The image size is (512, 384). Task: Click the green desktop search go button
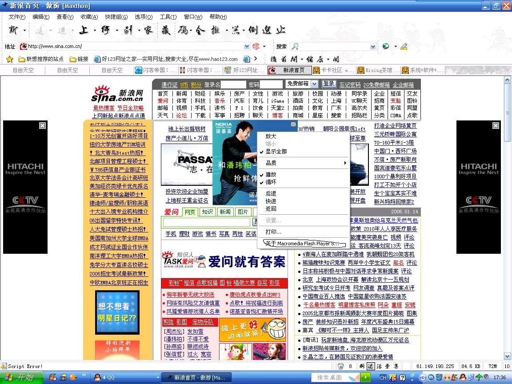(366, 377)
